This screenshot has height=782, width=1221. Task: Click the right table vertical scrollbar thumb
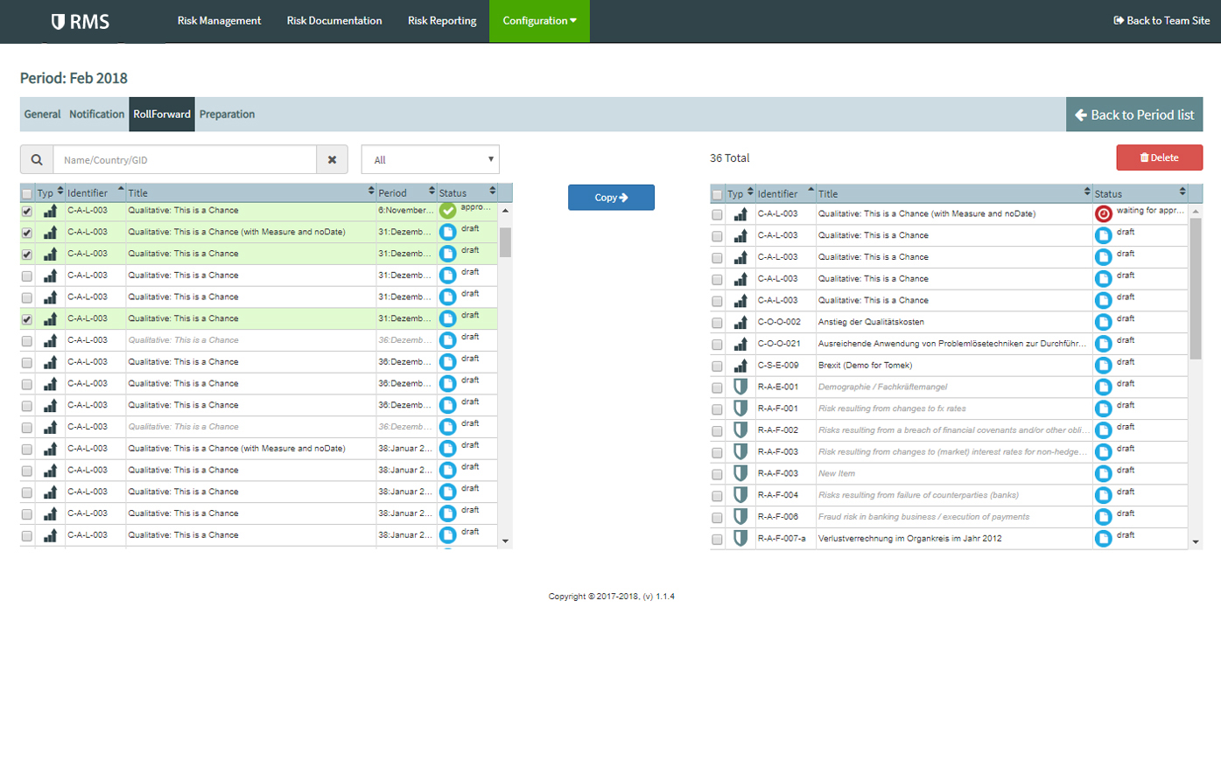tap(1196, 289)
